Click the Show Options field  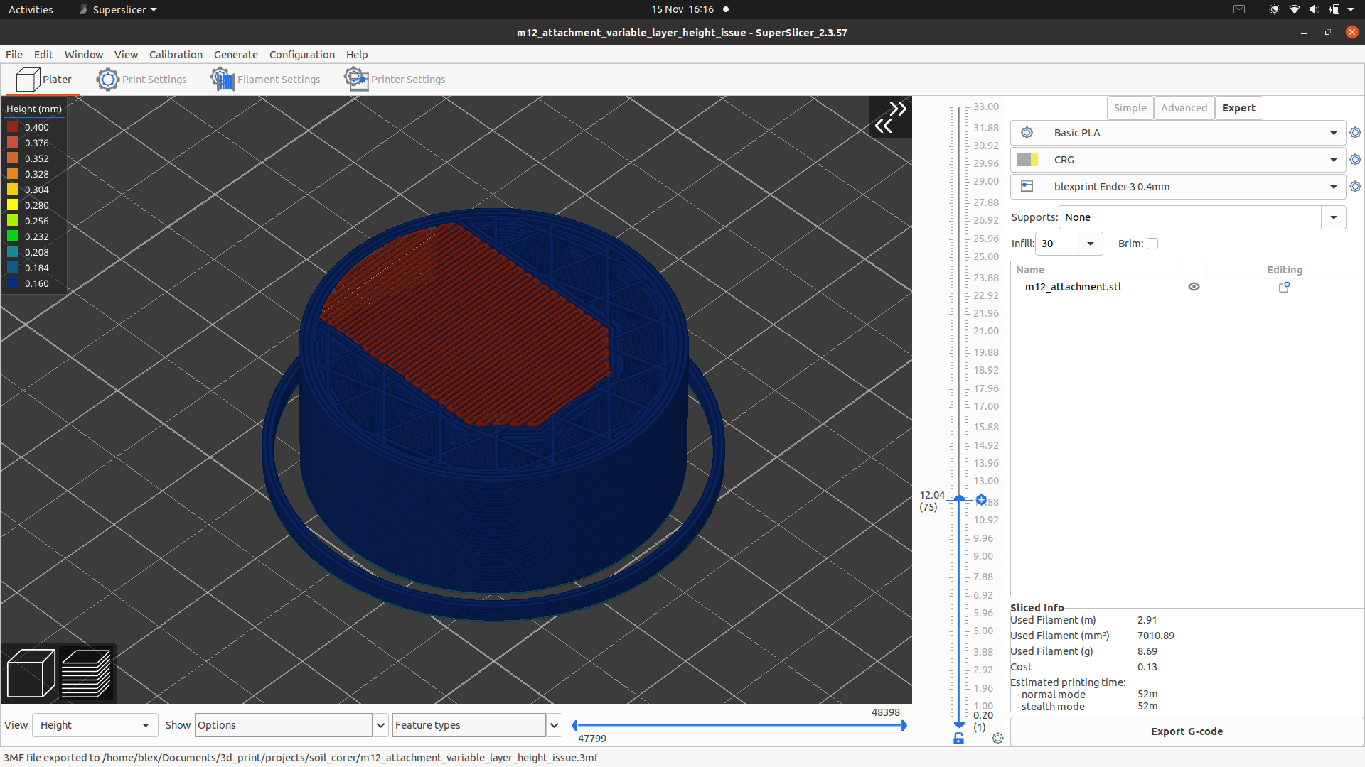(x=283, y=725)
